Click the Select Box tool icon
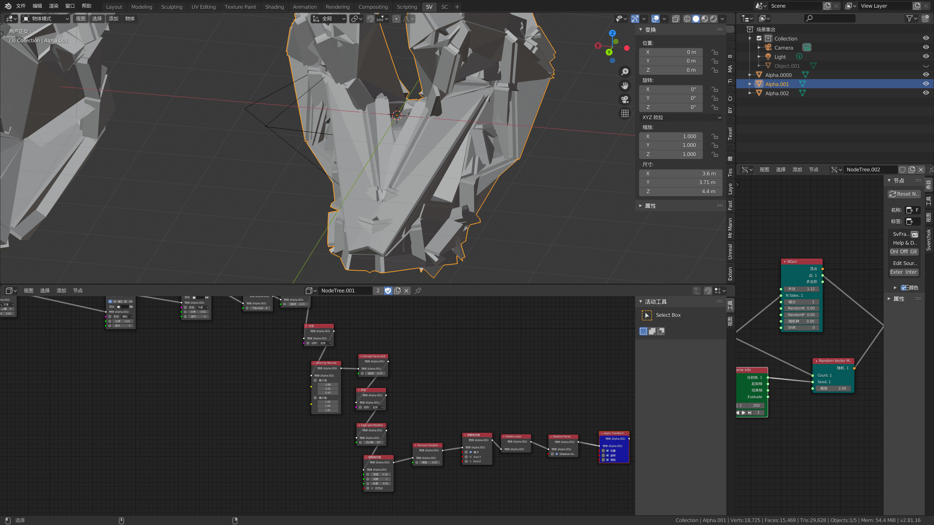 647,315
